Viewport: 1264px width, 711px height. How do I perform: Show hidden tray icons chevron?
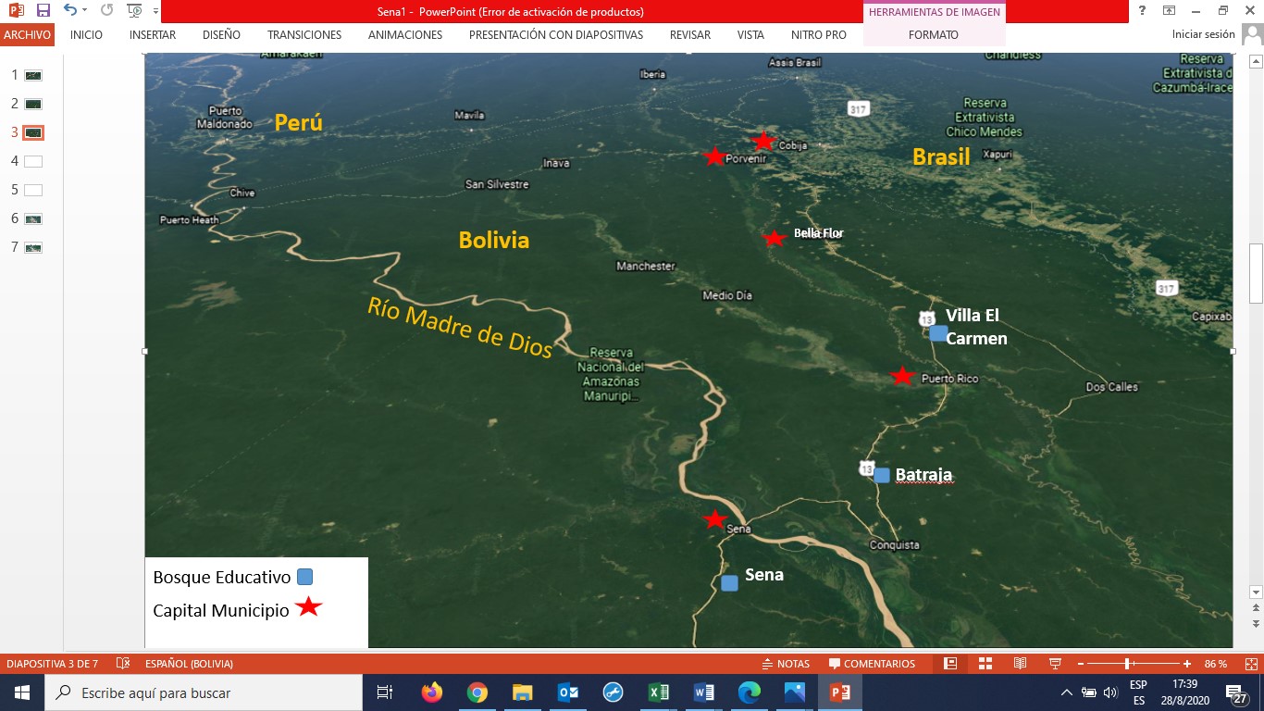coord(1067,692)
